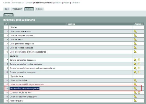Select text Llistar liquidació de pressupost
146x104 pixels.
tap(23, 97)
